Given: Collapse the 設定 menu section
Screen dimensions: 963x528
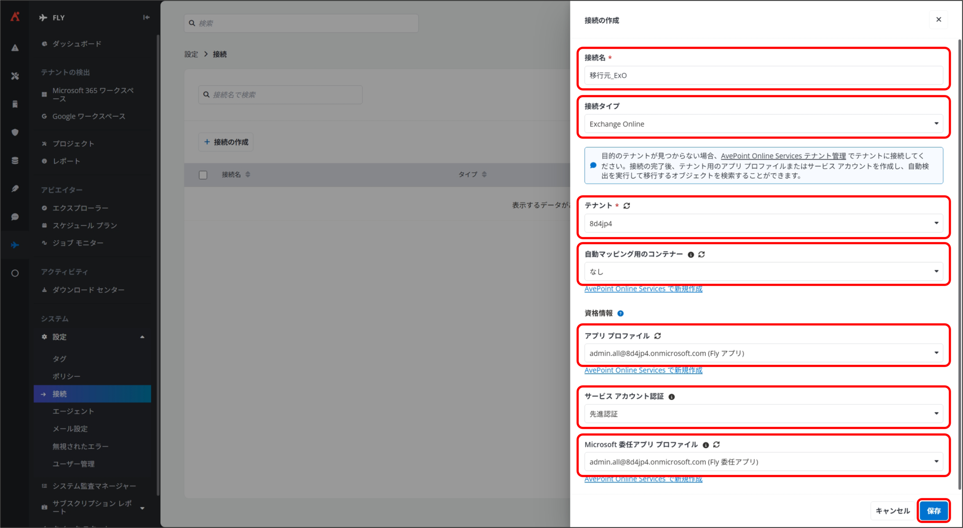Looking at the screenshot, I should (x=142, y=337).
